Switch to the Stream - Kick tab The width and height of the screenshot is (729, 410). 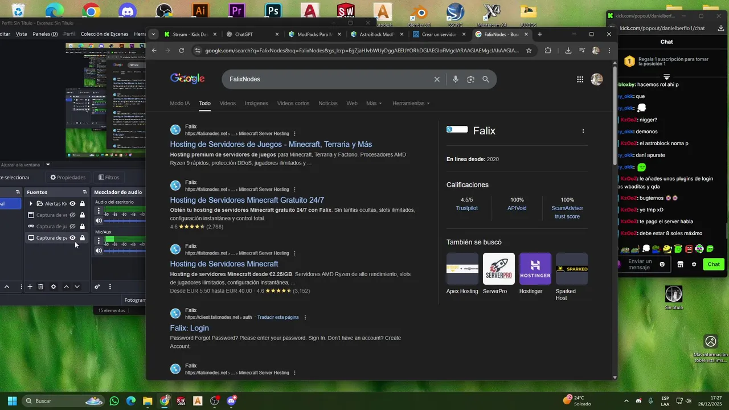click(x=190, y=34)
